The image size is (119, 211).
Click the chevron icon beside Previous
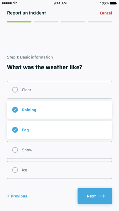pyautogui.click(x=8, y=196)
